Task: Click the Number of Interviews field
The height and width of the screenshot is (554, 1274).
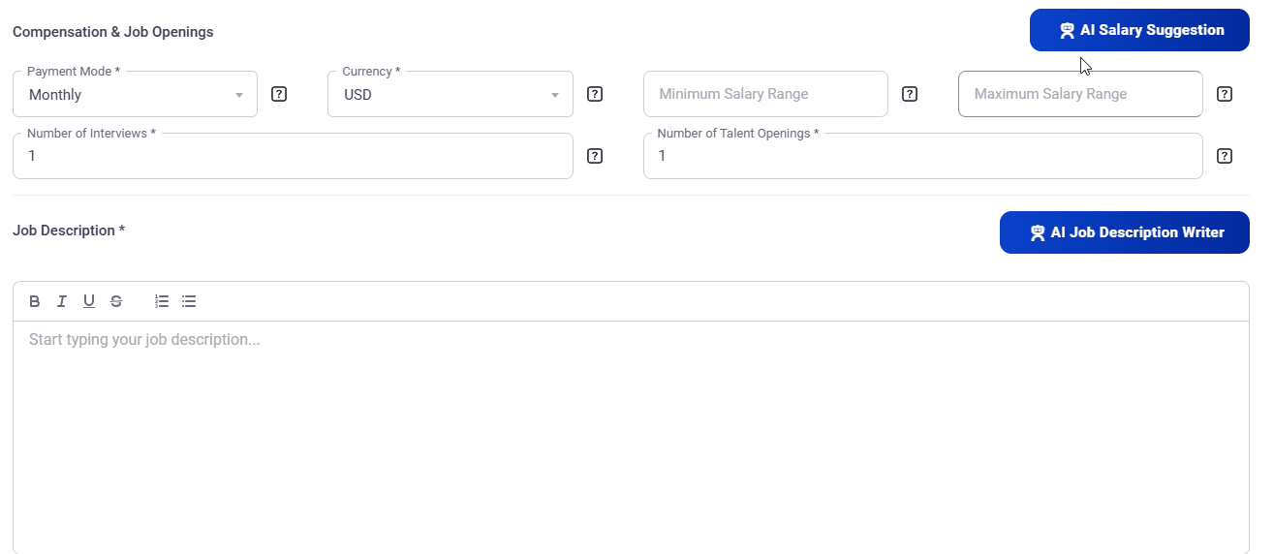Action: click(x=292, y=156)
